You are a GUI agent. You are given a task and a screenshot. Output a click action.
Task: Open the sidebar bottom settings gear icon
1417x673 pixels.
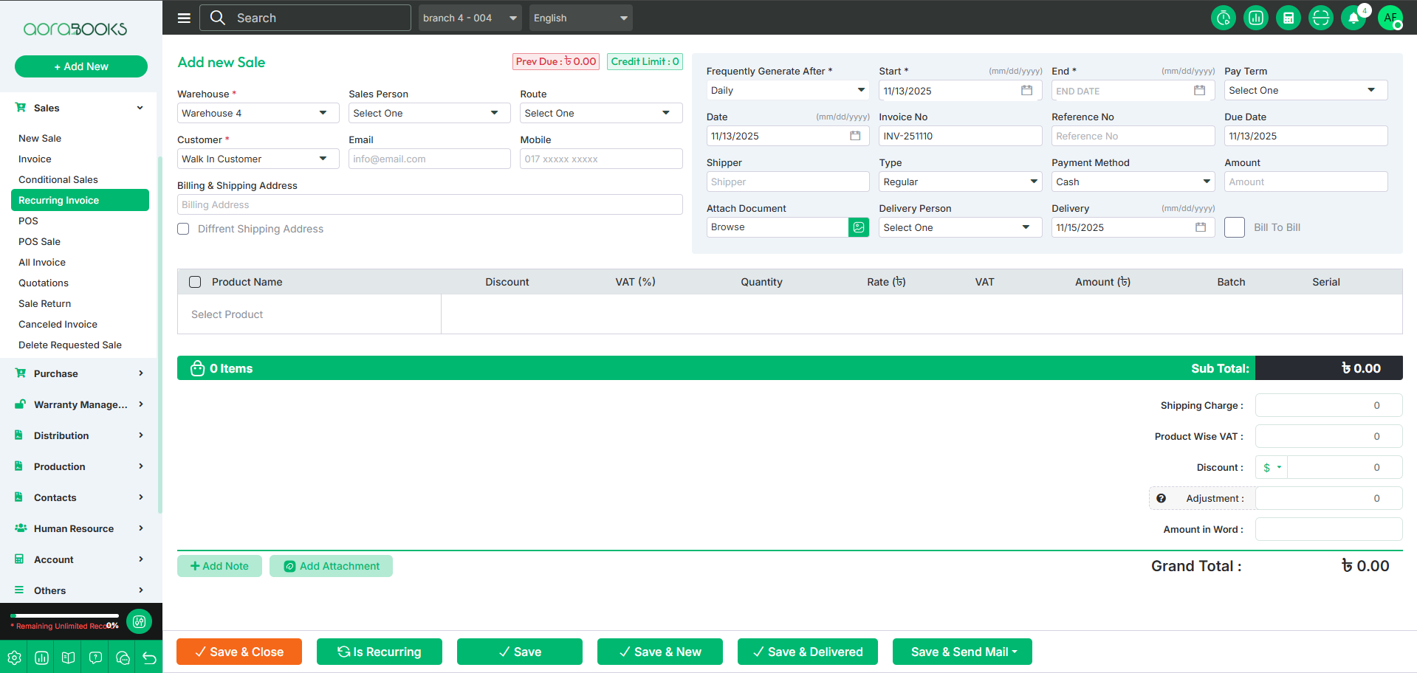click(14, 658)
